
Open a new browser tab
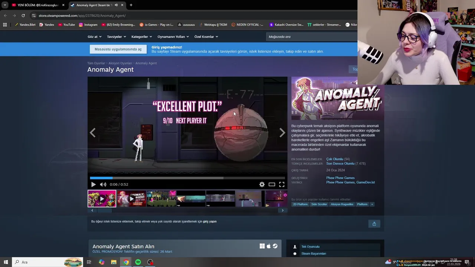[131, 5]
